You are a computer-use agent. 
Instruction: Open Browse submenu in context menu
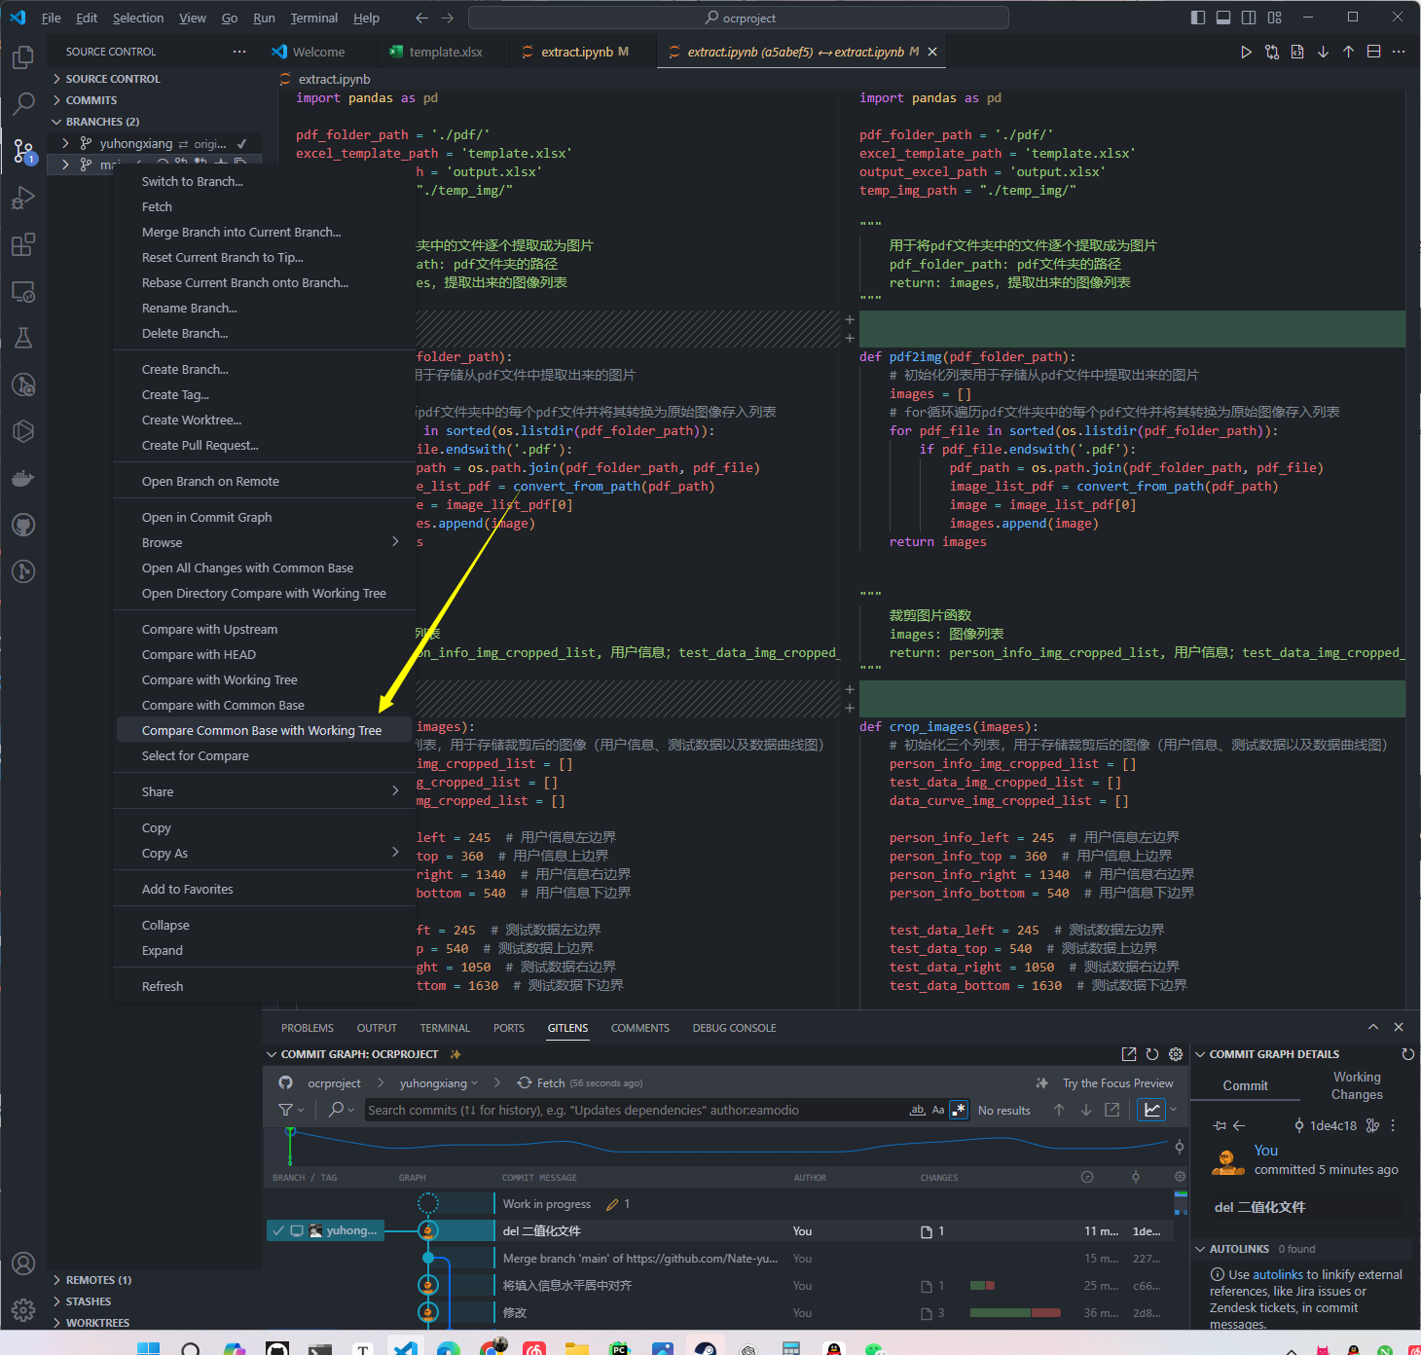point(265,542)
